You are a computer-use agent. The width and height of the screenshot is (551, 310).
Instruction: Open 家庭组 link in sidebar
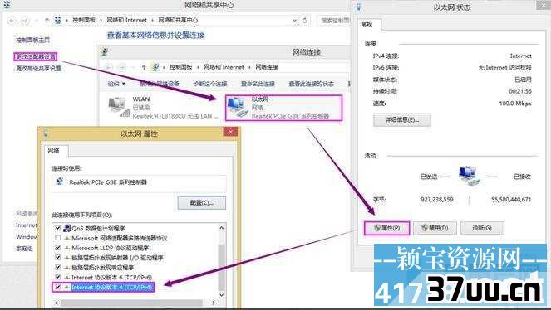24,249
